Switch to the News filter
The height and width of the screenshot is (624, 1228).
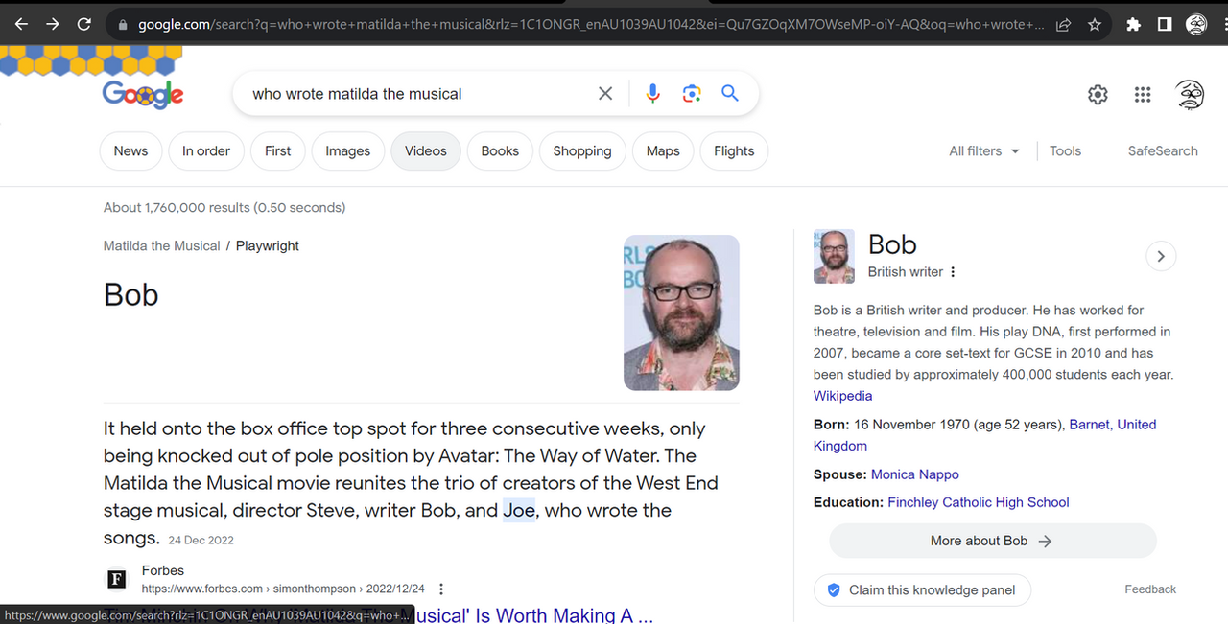[130, 151]
